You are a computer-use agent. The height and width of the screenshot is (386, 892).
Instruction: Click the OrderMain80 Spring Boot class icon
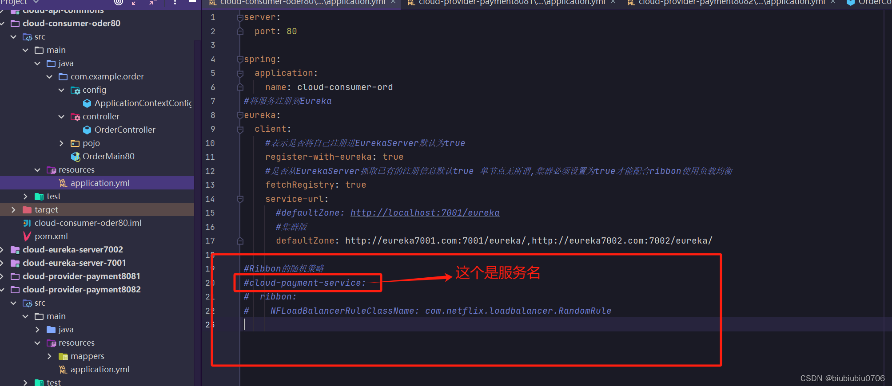click(76, 157)
